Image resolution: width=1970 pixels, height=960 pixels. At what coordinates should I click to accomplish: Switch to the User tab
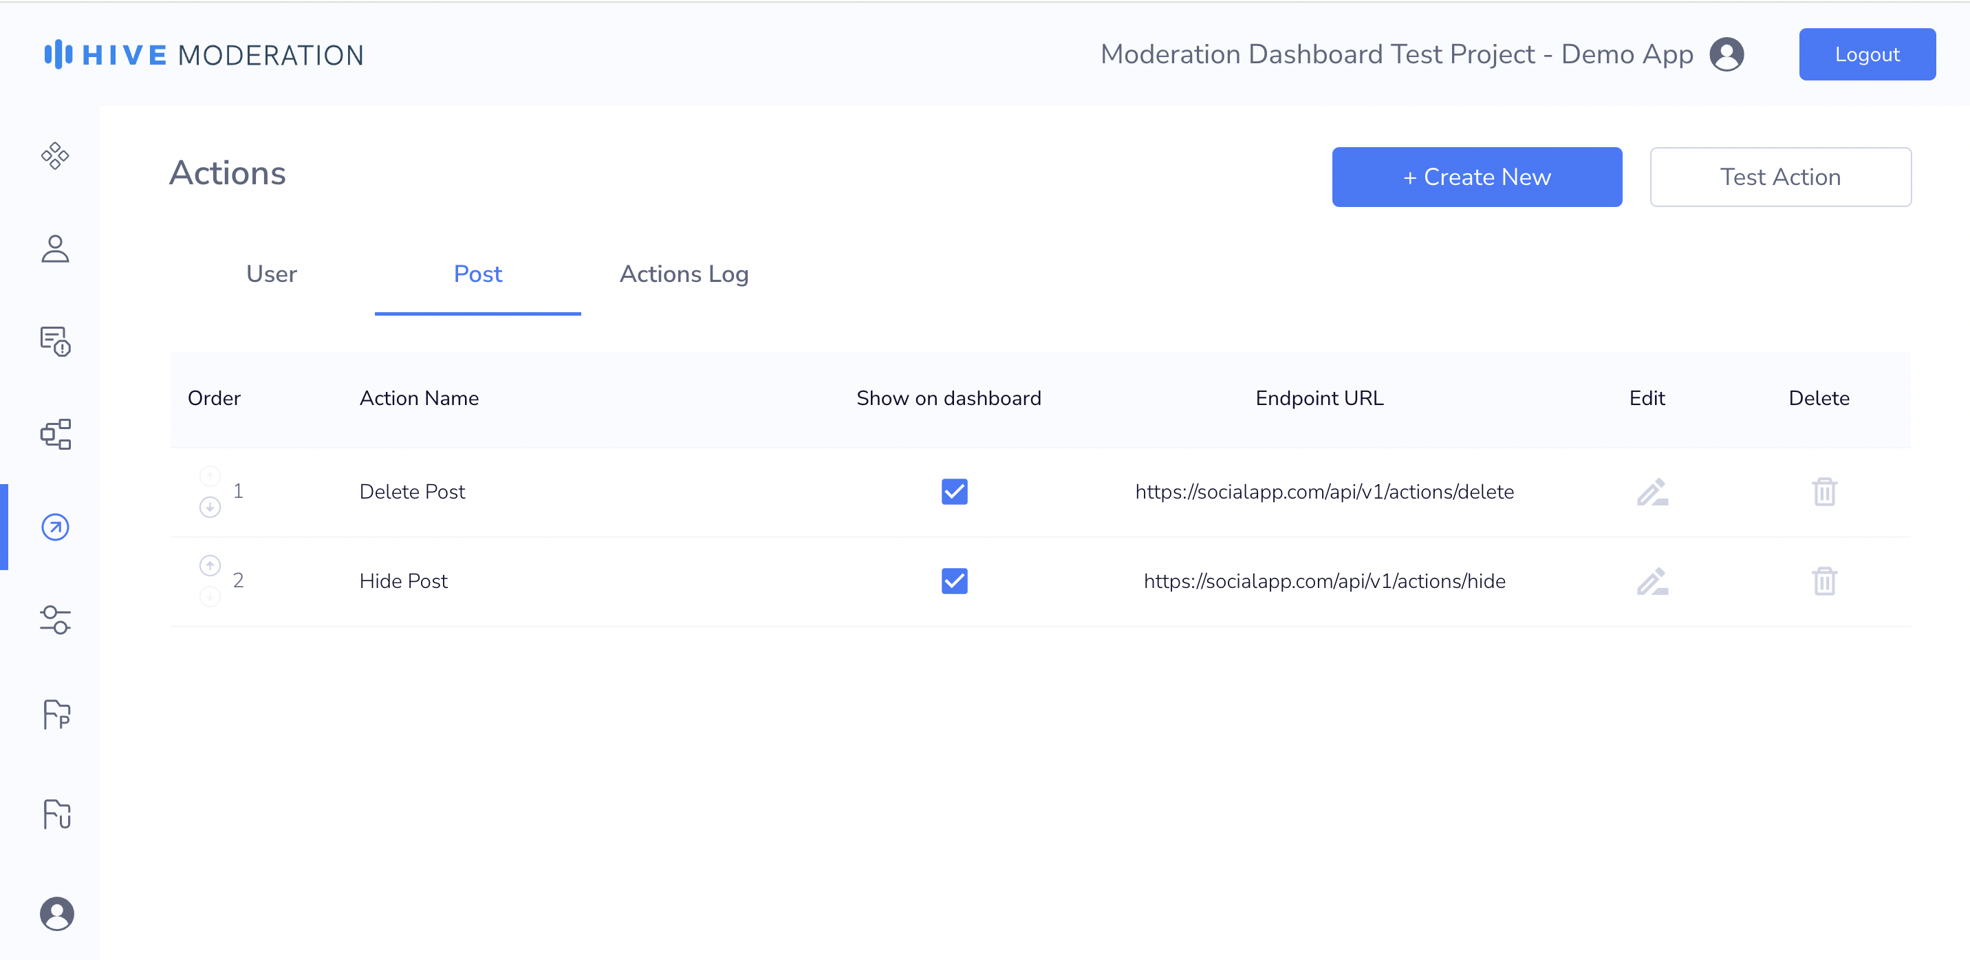[x=272, y=274]
